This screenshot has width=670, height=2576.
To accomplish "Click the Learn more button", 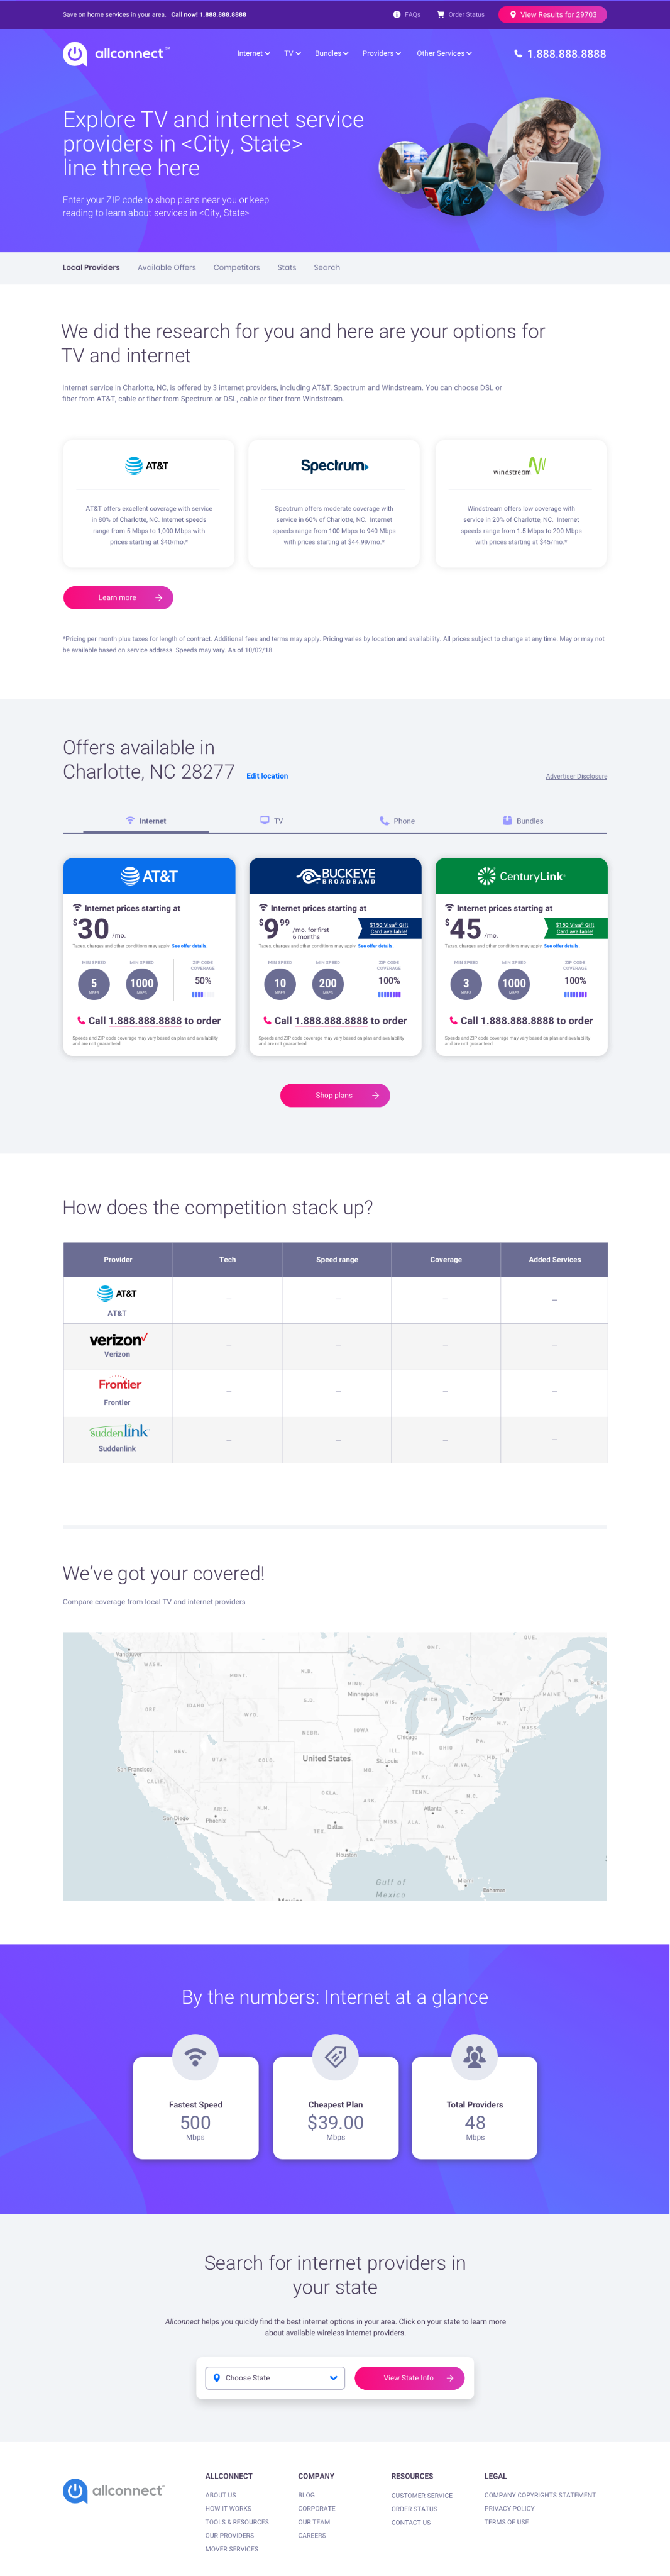I will (x=118, y=598).
